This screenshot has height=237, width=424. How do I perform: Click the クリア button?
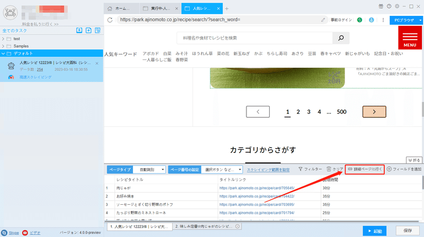click(335, 169)
